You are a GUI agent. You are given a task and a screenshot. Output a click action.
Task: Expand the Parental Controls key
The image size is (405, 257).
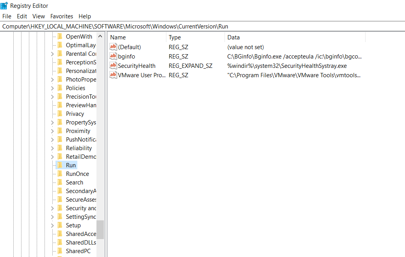click(52, 54)
